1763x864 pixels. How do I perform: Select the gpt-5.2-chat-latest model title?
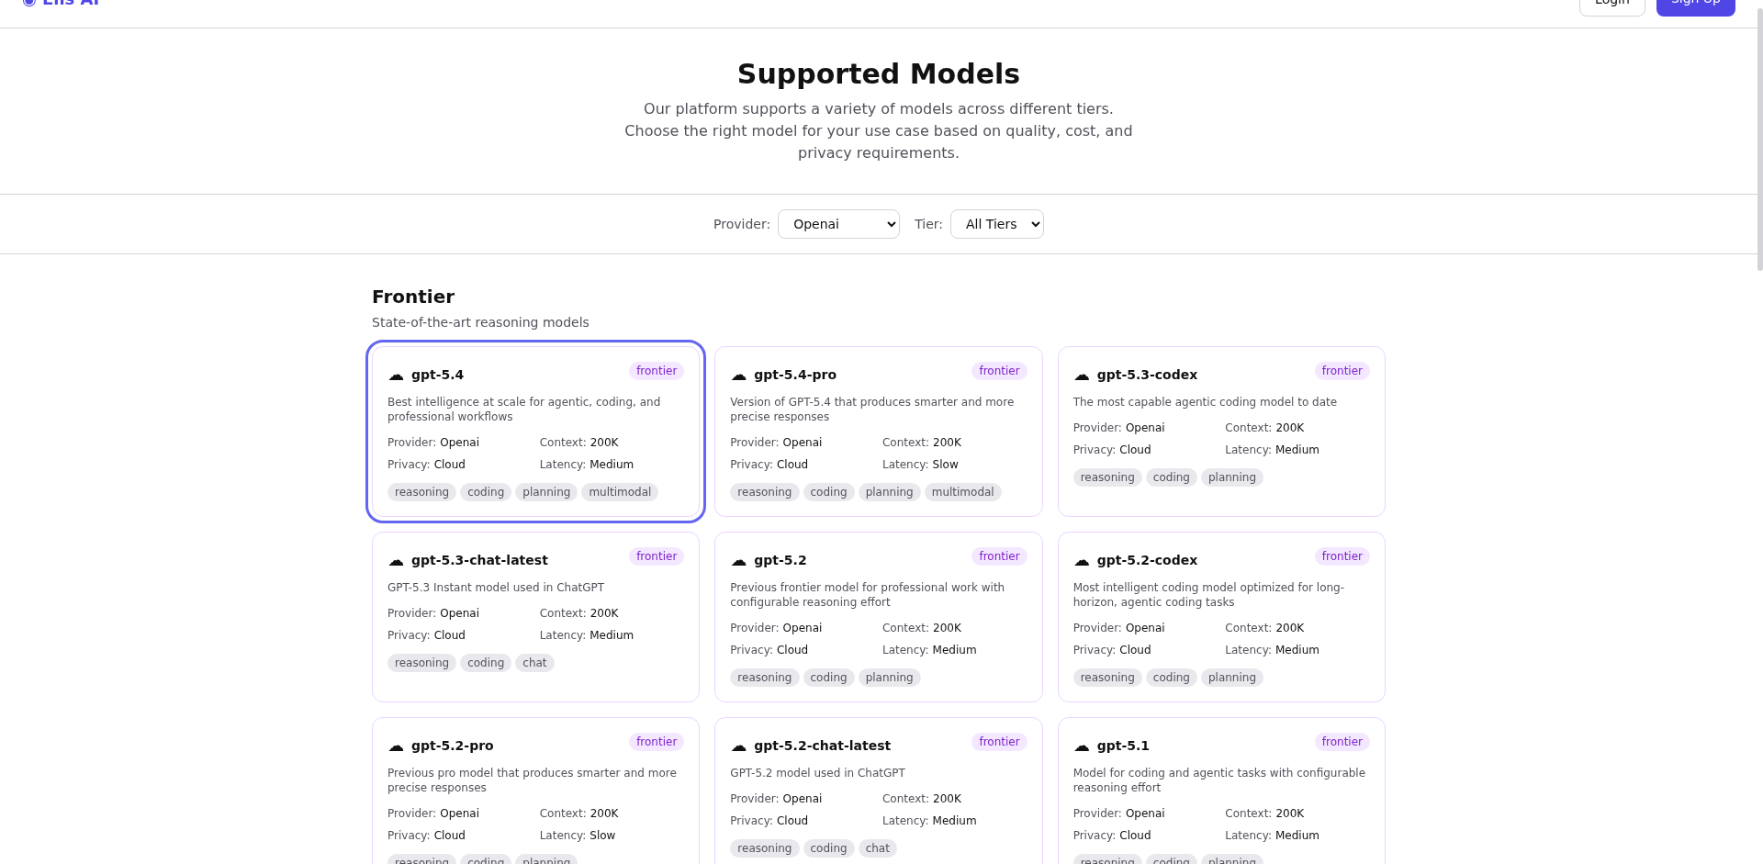point(822,746)
